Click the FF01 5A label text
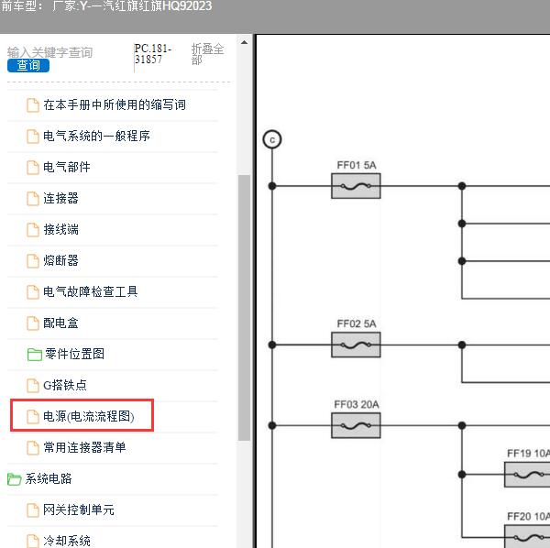The width and height of the screenshot is (550, 548). pyautogui.click(x=357, y=165)
